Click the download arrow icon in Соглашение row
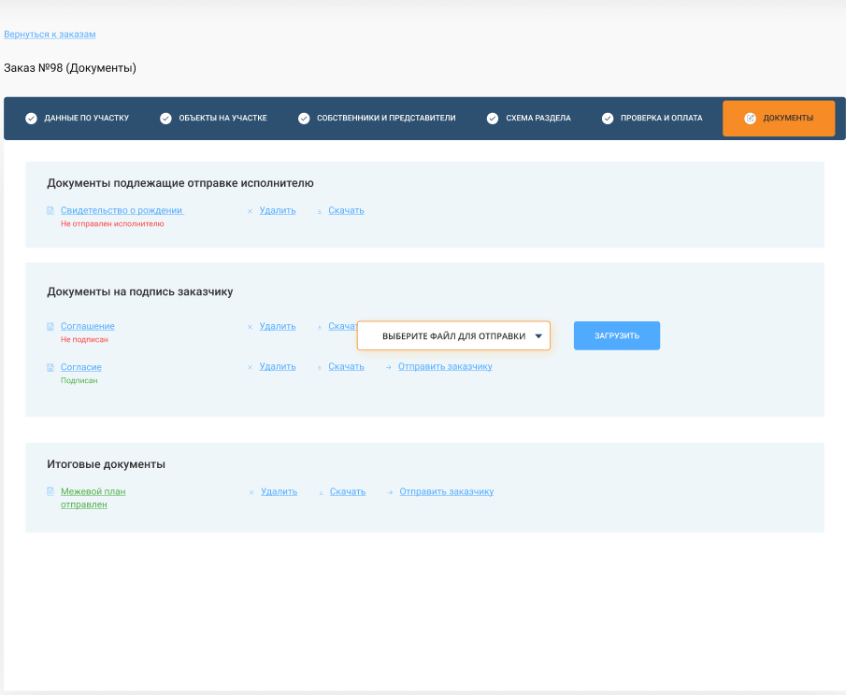 pyautogui.click(x=320, y=327)
